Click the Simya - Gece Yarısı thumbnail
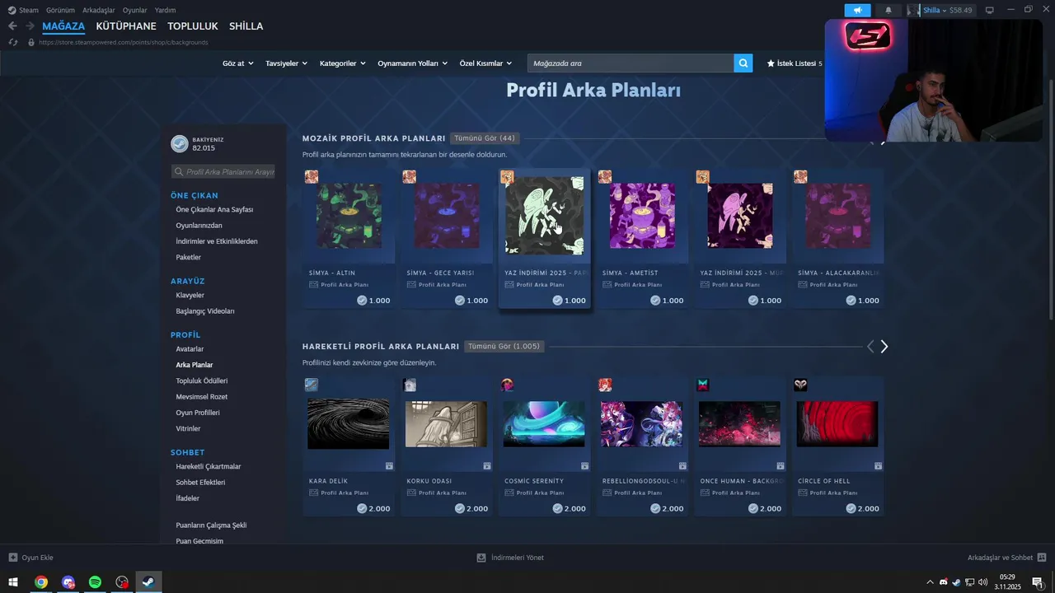Image resolution: width=1055 pixels, height=593 pixels. point(447,216)
